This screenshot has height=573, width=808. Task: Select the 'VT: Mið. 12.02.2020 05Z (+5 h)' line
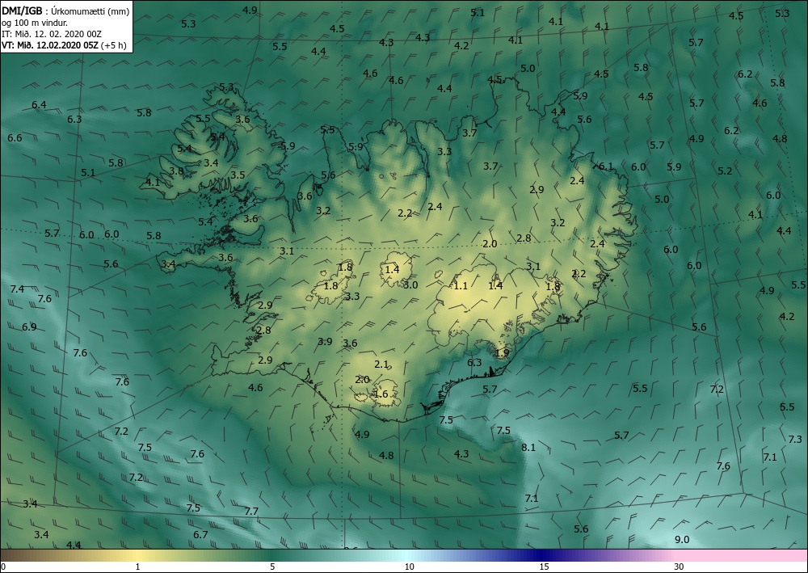64,44
